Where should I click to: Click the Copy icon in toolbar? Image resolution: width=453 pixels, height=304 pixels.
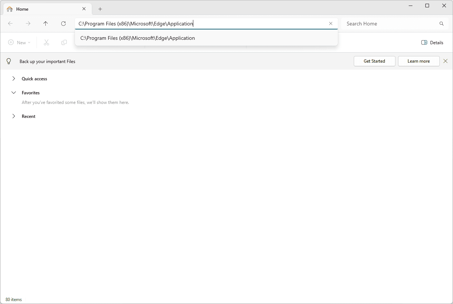pos(64,42)
